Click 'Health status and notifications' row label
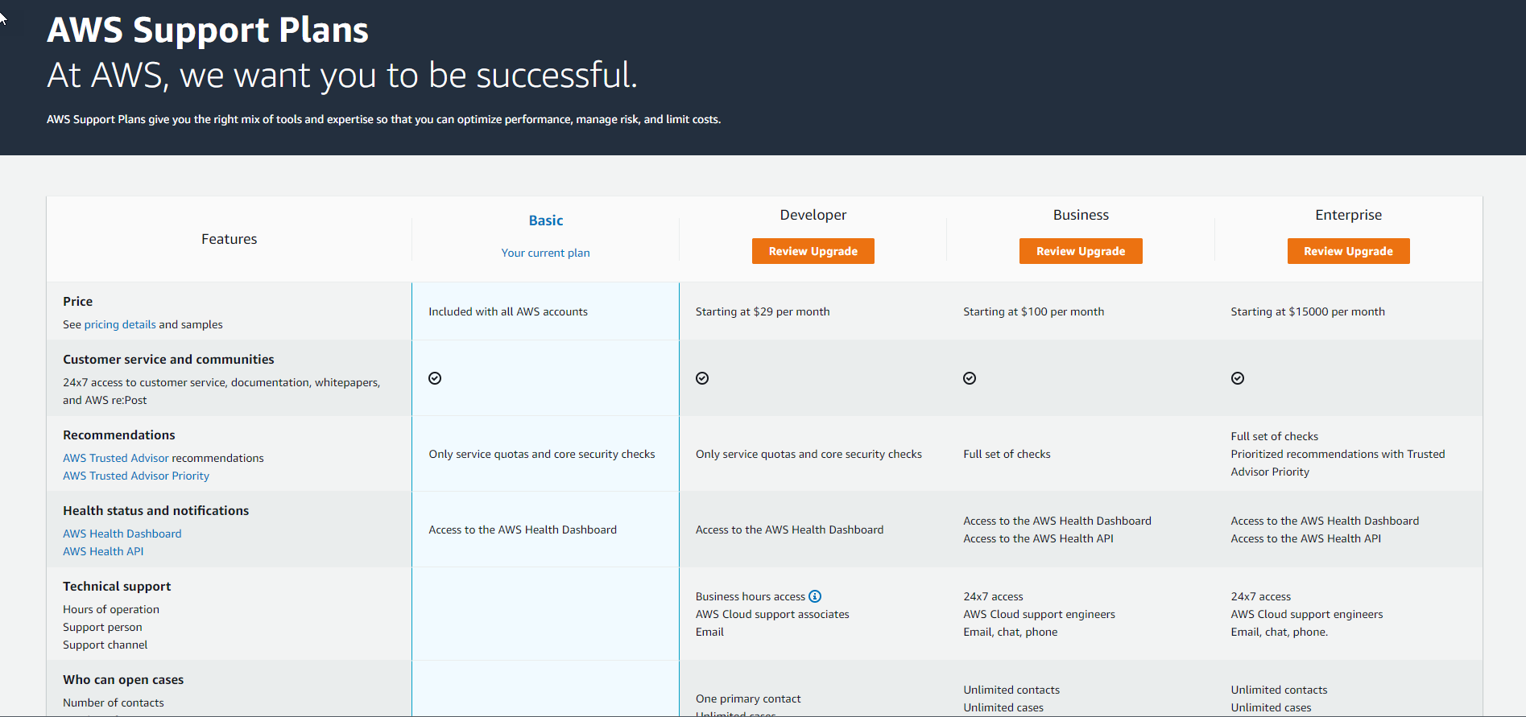 tap(156, 511)
